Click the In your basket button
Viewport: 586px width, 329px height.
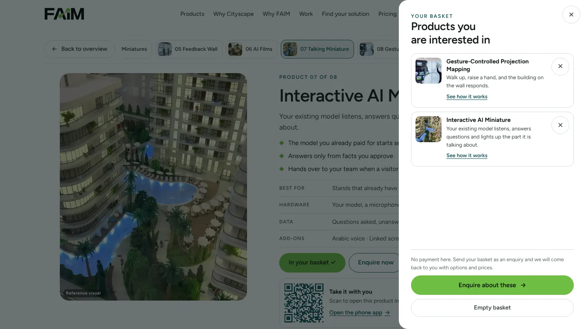point(312,263)
